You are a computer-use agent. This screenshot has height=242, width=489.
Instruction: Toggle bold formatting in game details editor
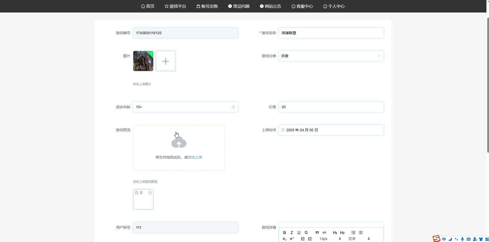click(284, 233)
